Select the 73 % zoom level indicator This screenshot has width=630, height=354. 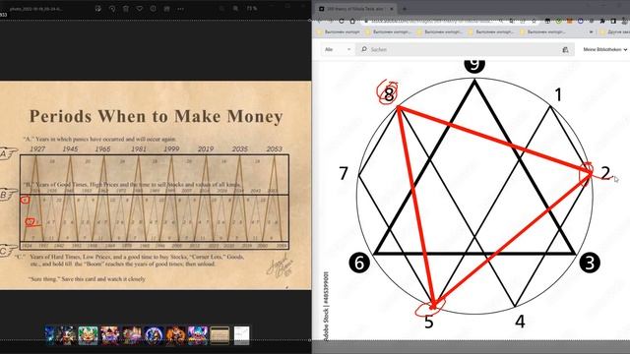pos(252,9)
